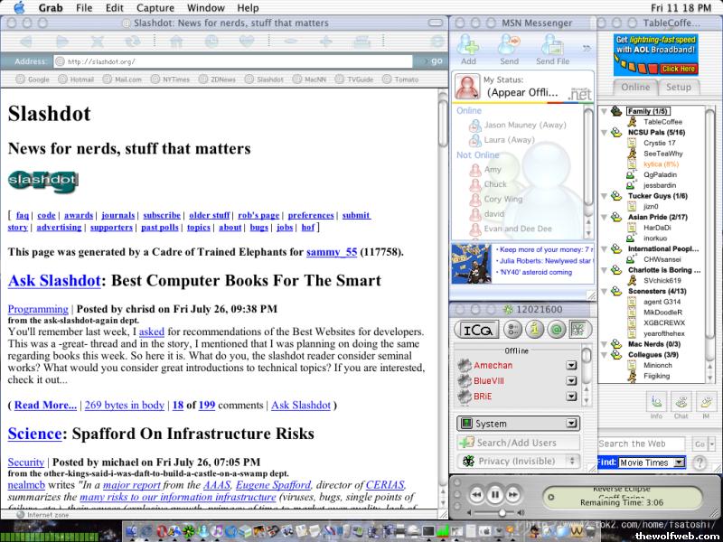Open the Capture menu in the menu bar
723x542 pixels.
(155, 7)
